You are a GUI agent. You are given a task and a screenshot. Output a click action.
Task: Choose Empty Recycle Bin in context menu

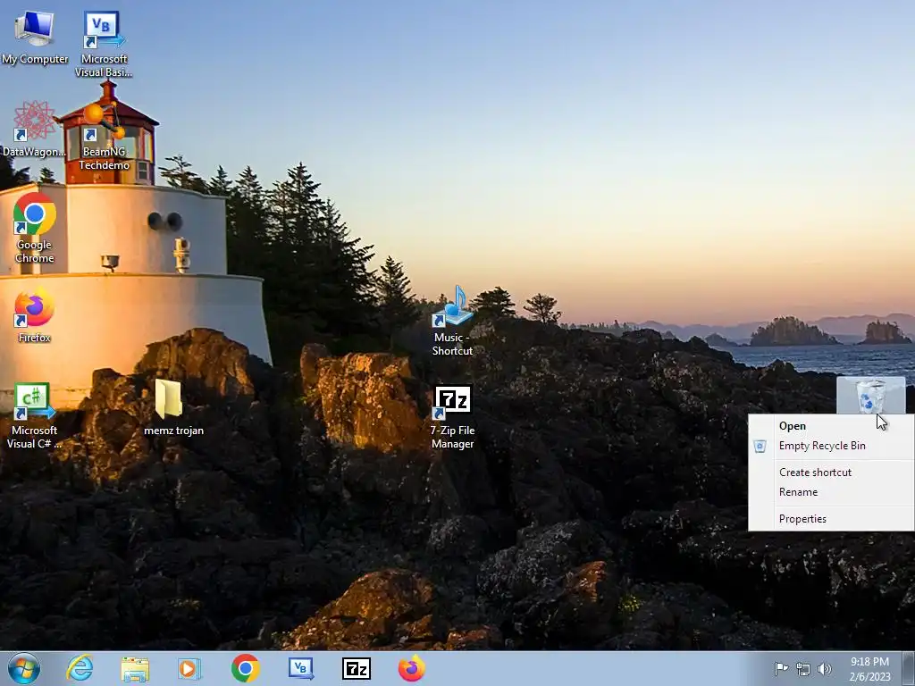click(x=831, y=446)
